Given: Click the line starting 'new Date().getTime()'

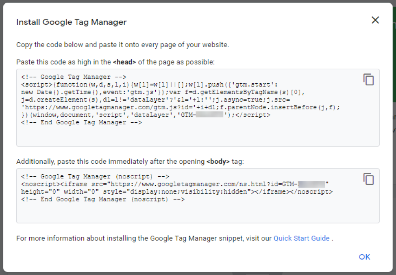Looking at the screenshot, I should pyautogui.click(x=163, y=92).
